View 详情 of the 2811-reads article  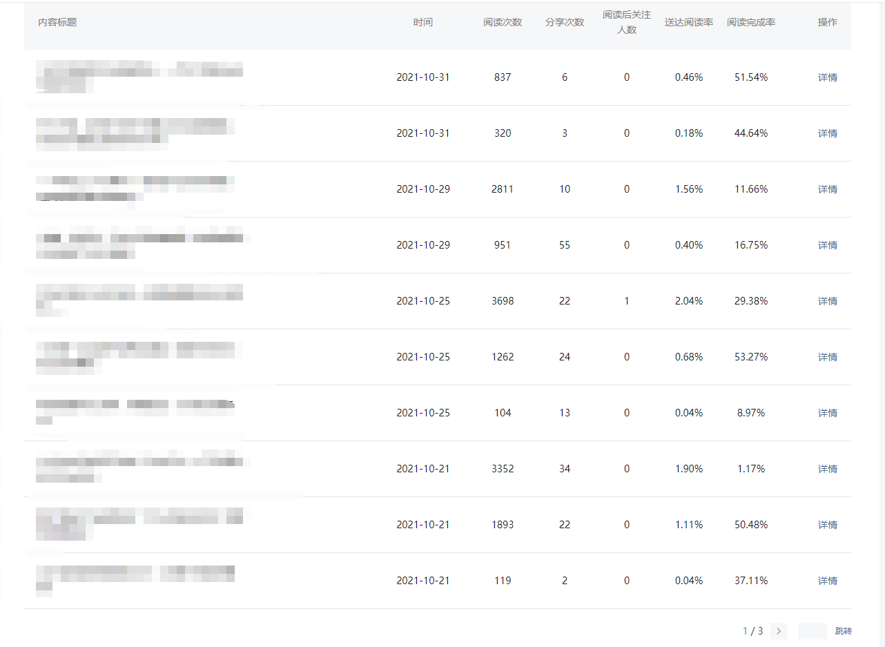[827, 189]
